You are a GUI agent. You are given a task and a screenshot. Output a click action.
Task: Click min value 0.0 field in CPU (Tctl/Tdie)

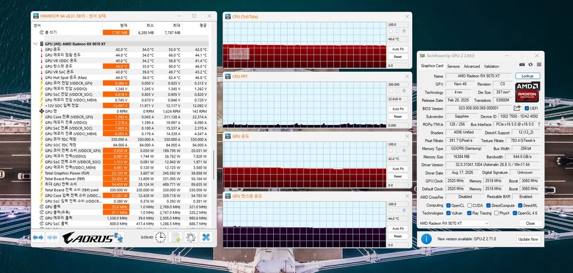(x=397, y=65)
